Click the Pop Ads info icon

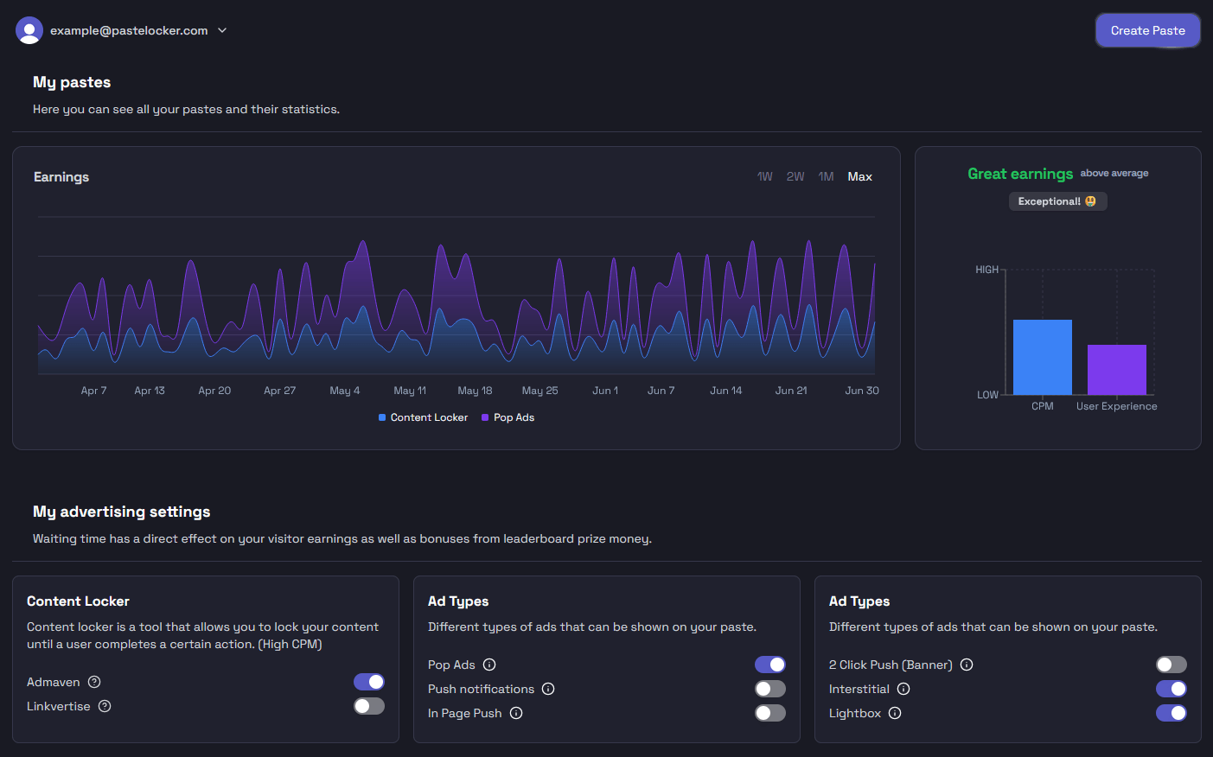point(489,665)
